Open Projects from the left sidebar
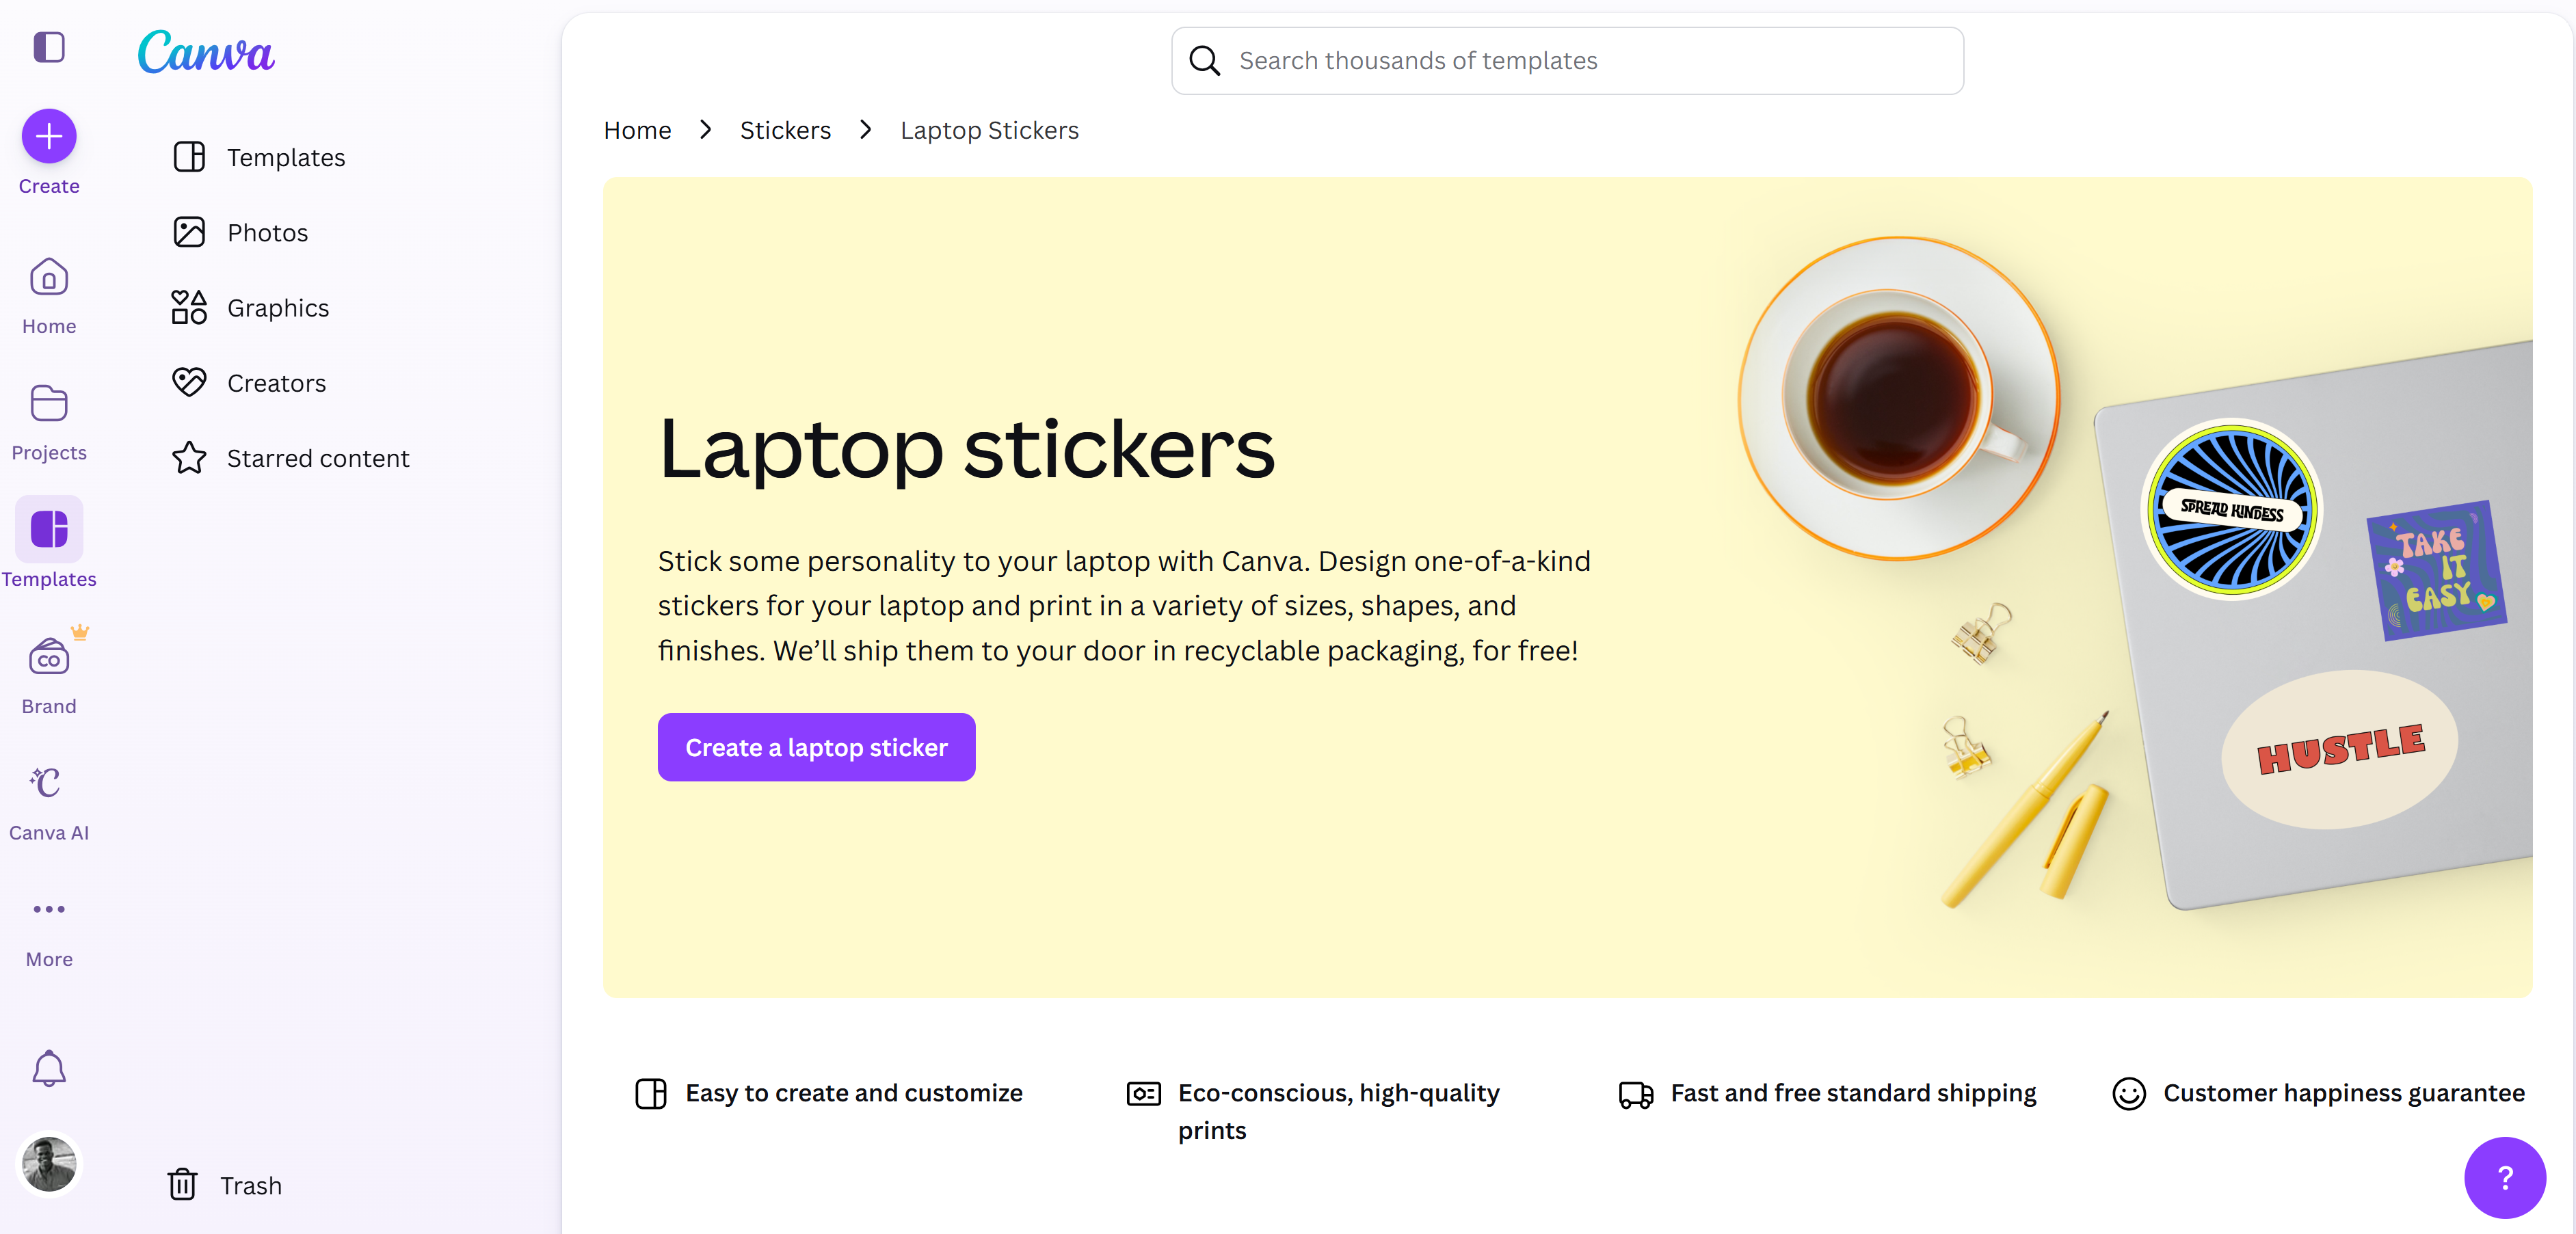 click(x=48, y=404)
